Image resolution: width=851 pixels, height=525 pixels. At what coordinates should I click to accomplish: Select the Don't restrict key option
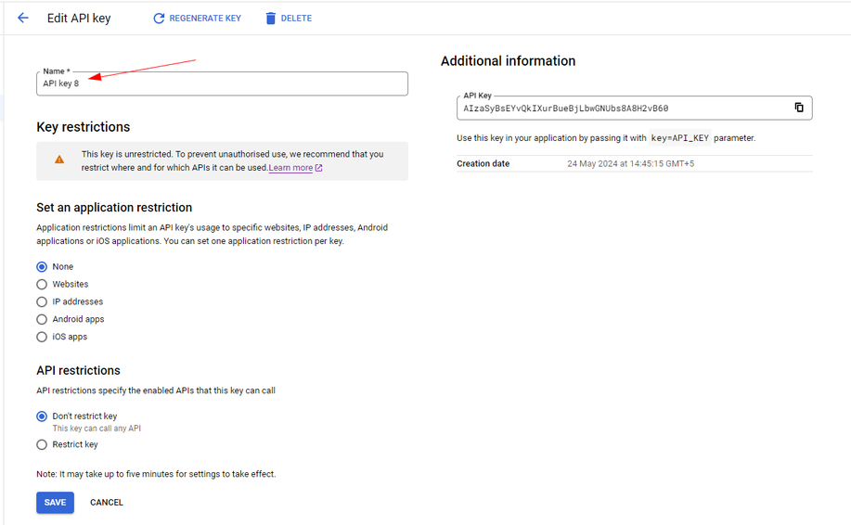[x=42, y=416]
